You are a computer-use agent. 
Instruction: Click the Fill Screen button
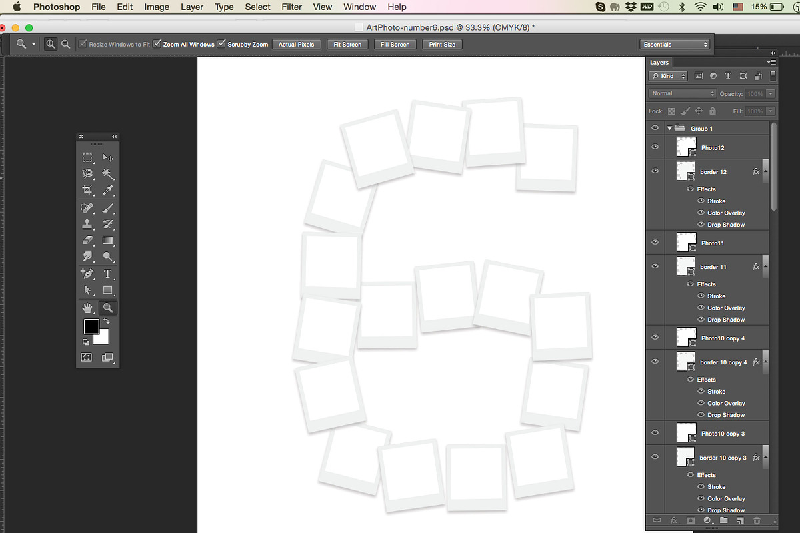(x=395, y=45)
